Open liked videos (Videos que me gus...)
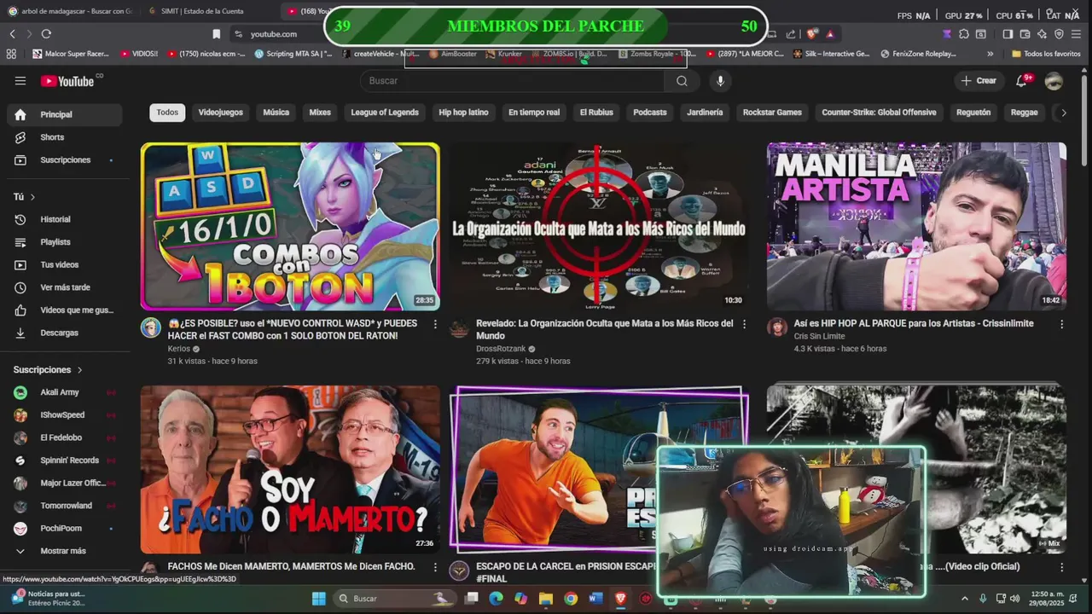 64,310
